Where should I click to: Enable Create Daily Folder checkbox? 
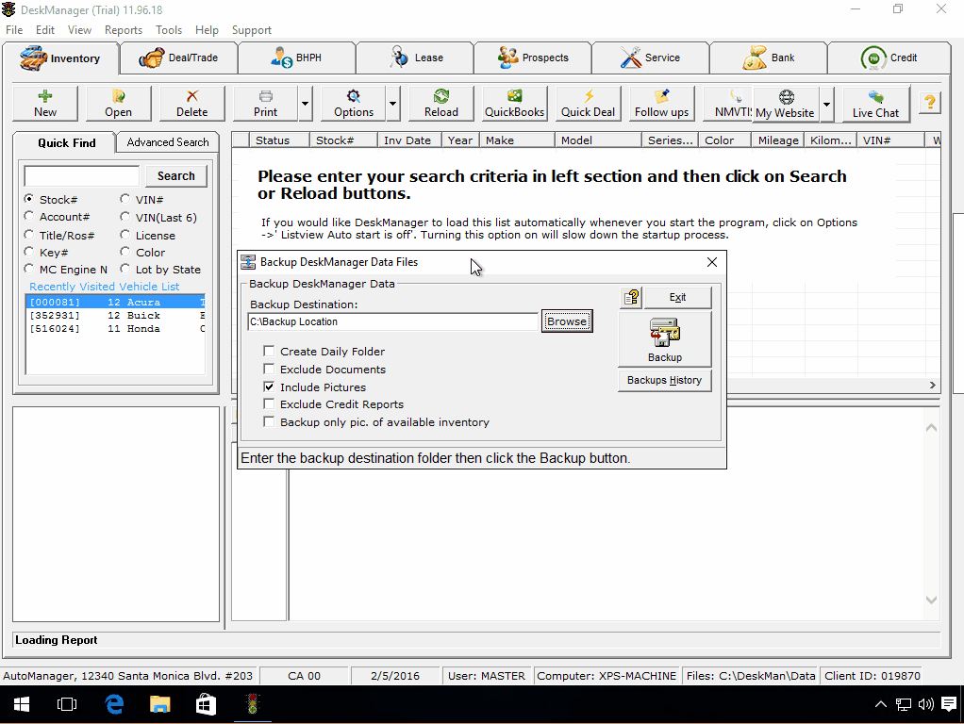coord(269,351)
